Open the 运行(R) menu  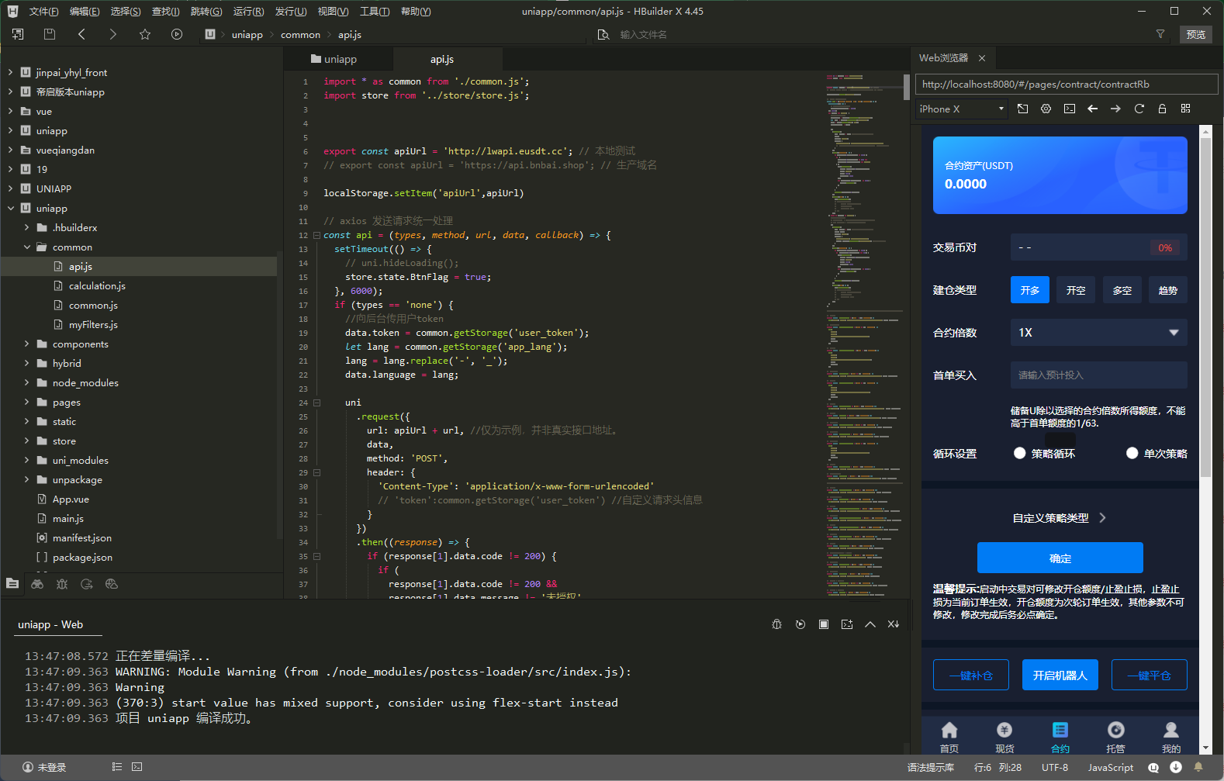click(248, 12)
